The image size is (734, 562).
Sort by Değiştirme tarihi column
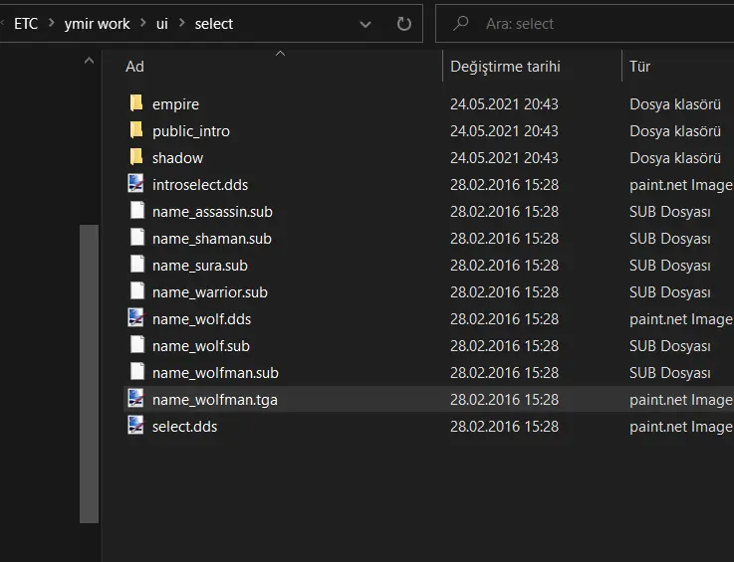tap(505, 67)
